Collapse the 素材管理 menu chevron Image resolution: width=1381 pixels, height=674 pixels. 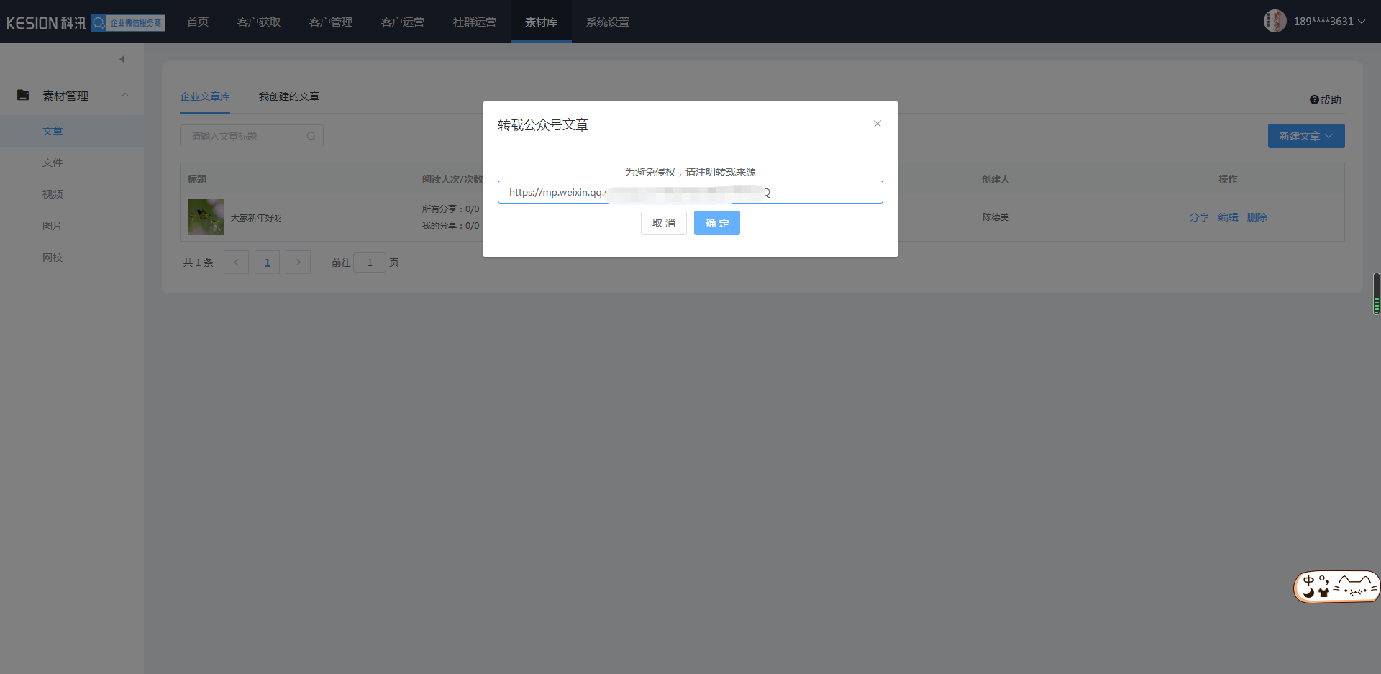coord(125,95)
